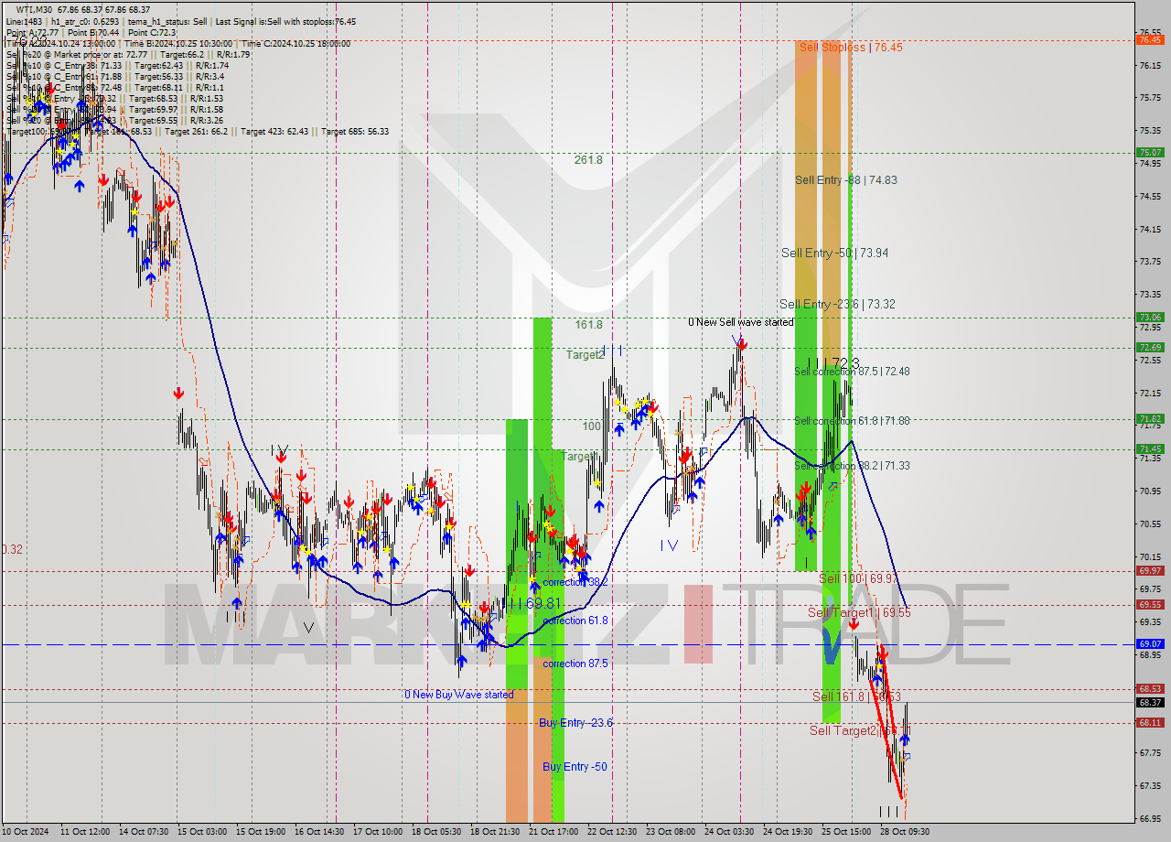
Task: Click the 'Sell Entry -23.6 | 73.32' label
Action: 836,304
